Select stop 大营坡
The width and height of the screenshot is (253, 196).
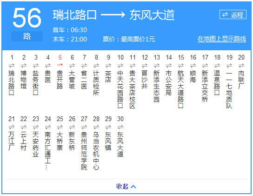pyautogui.click(x=72, y=80)
